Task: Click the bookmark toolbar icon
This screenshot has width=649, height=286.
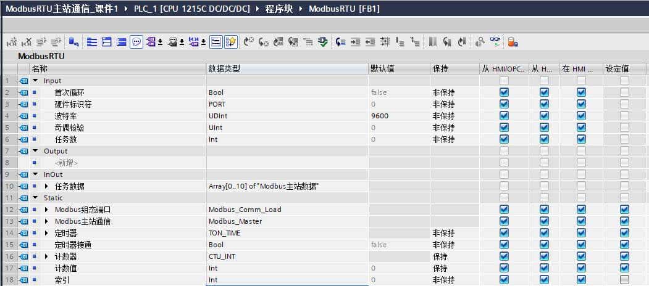Action: click(x=432, y=42)
